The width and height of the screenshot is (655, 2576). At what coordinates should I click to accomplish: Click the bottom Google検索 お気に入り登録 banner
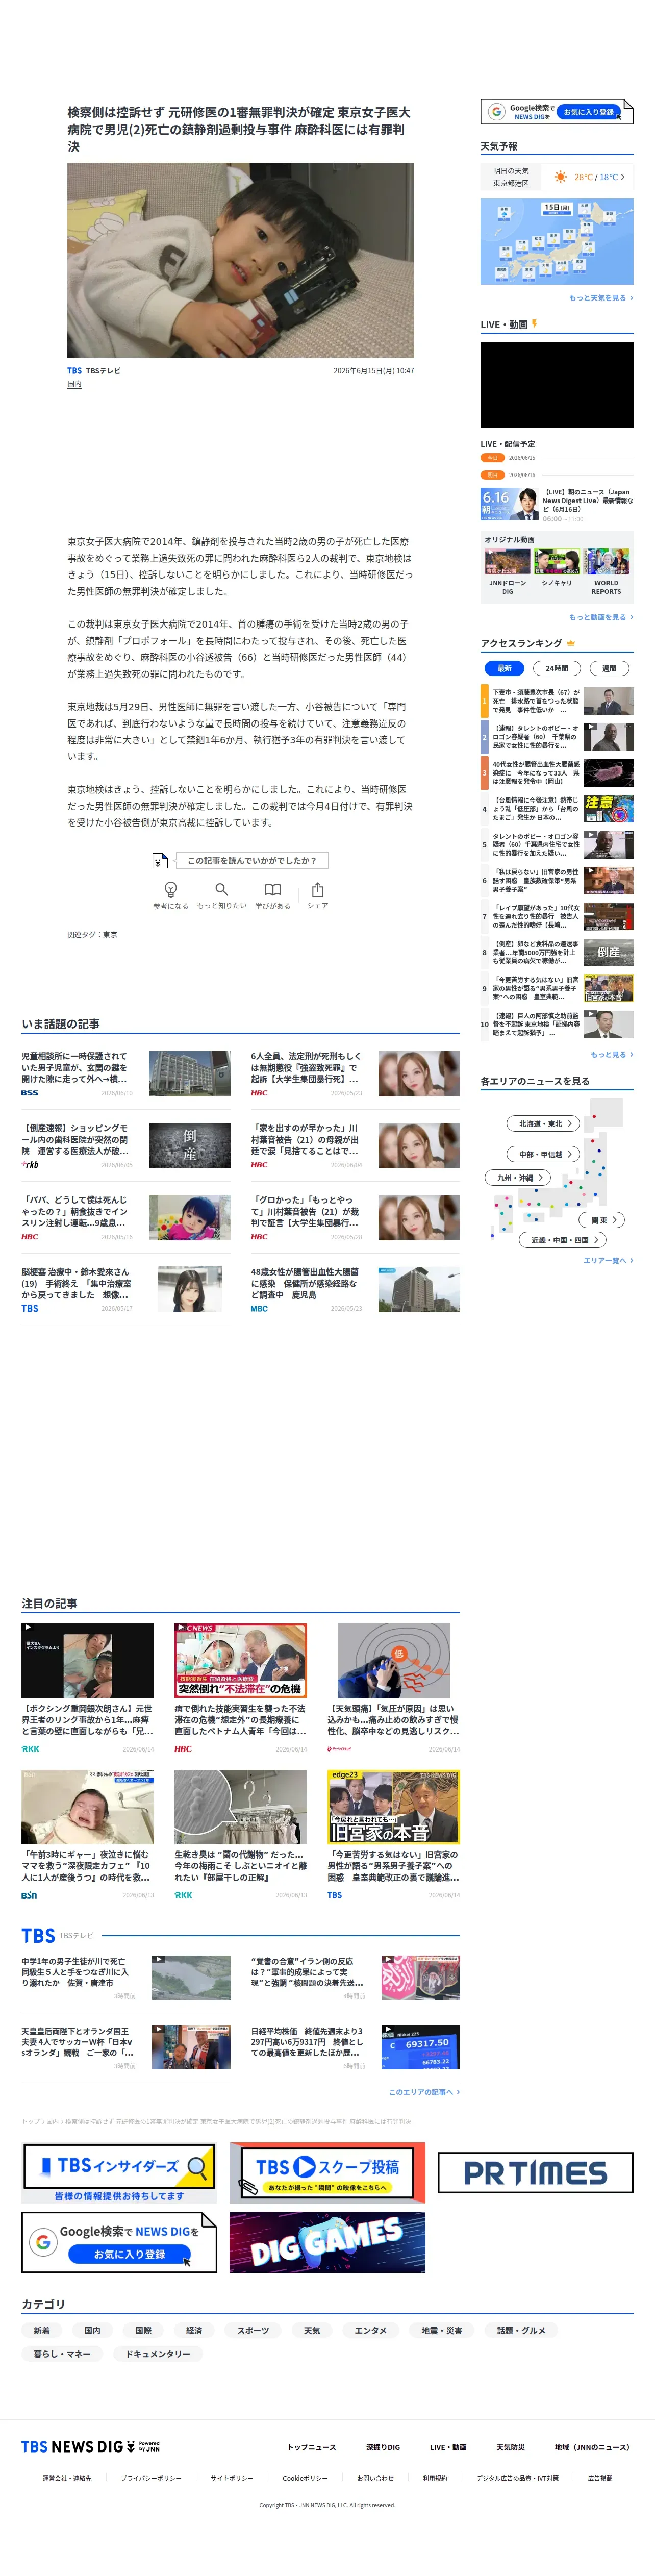point(119,2242)
